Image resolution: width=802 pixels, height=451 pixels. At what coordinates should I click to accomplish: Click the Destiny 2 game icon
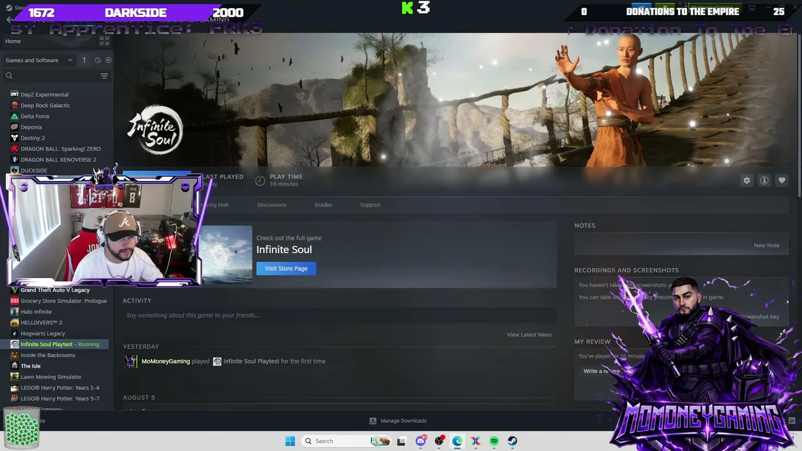pos(14,138)
